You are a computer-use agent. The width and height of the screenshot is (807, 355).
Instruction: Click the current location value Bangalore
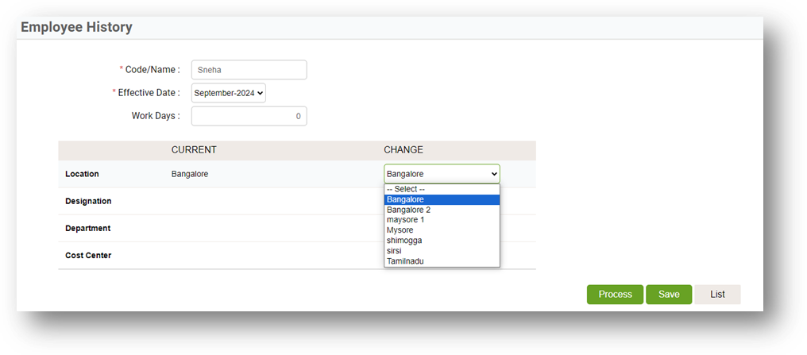(190, 174)
